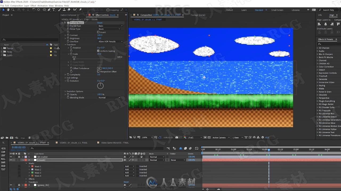Switch to the Libraries workspace
The width and height of the screenshot is (341, 191).
pyautogui.click(x=296, y=10)
